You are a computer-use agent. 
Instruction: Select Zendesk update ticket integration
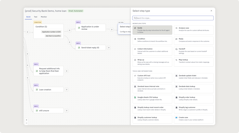193,77
